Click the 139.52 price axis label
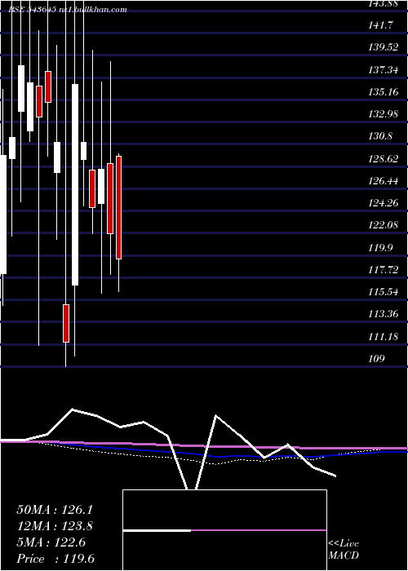The image size is (408, 571). 384,47
